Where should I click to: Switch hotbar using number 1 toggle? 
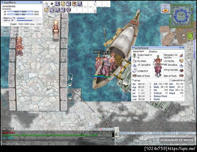[x=95, y=4]
